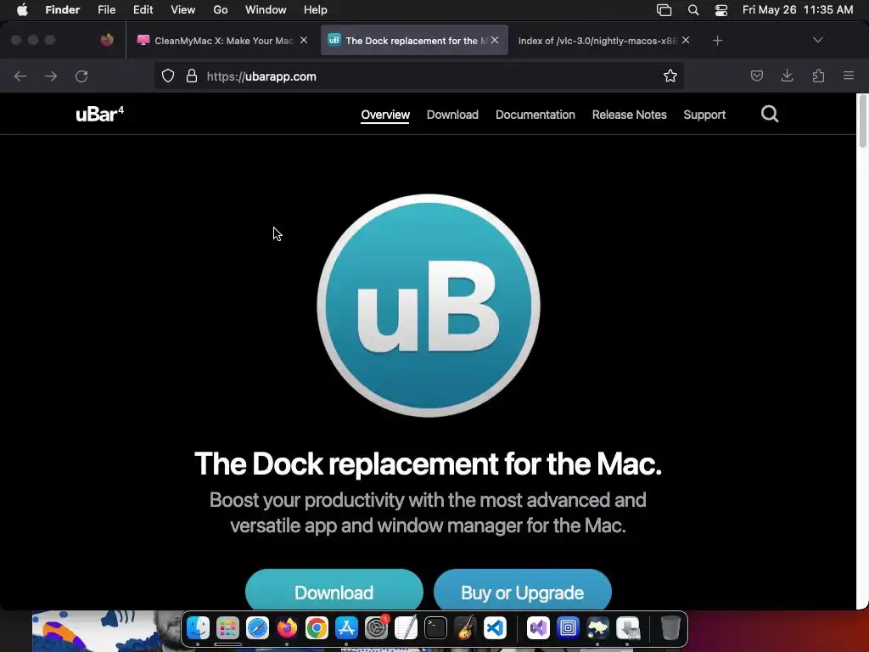Image resolution: width=869 pixels, height=652 pixels.
Task: Go to the Overview nav link
Action: pyautogui.click(x=385, y=115)
